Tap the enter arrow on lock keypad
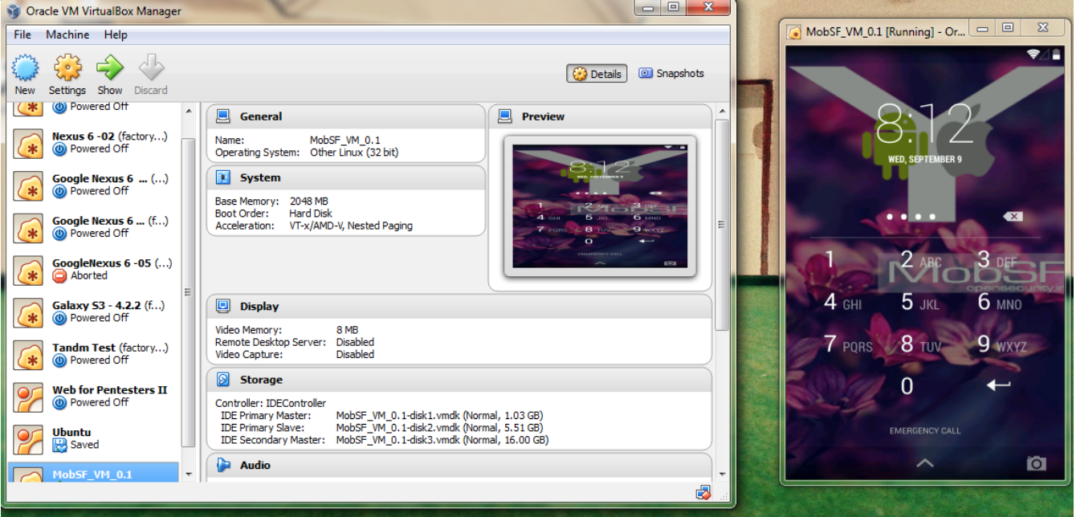This screenshot has width=1076, height=517. (x=998, y=385)
